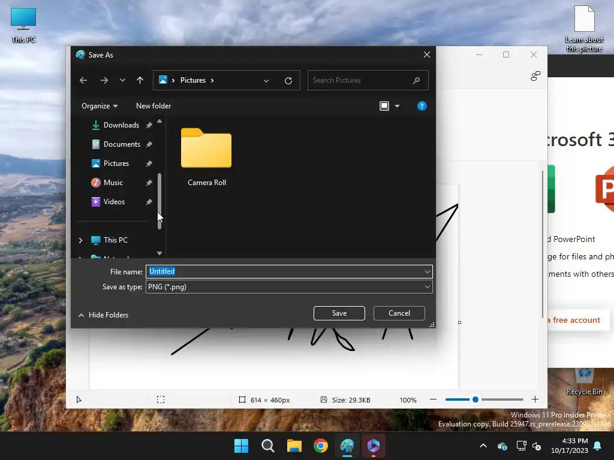
Task: Open This PC desktop icon
Action: pyautogui.click(x=23, y=25)
